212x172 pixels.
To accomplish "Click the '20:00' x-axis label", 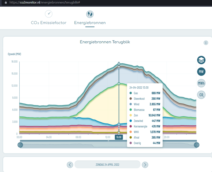I will [x=167, y=137].
